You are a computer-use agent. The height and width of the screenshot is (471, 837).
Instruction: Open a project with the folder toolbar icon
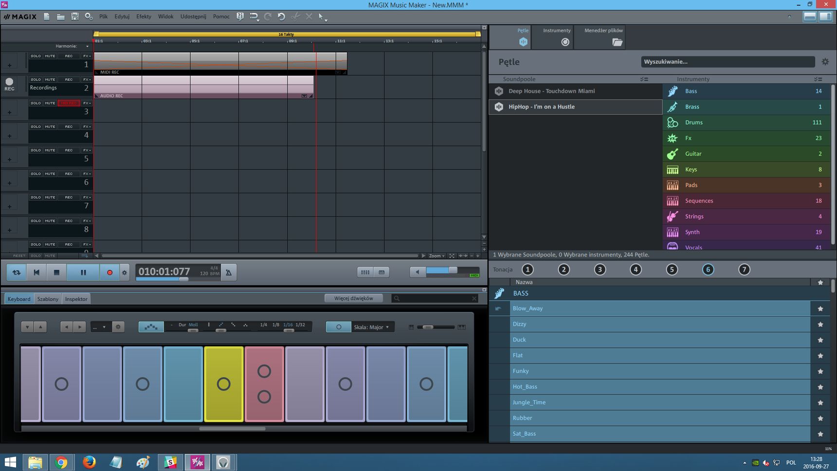coord(61,17)
